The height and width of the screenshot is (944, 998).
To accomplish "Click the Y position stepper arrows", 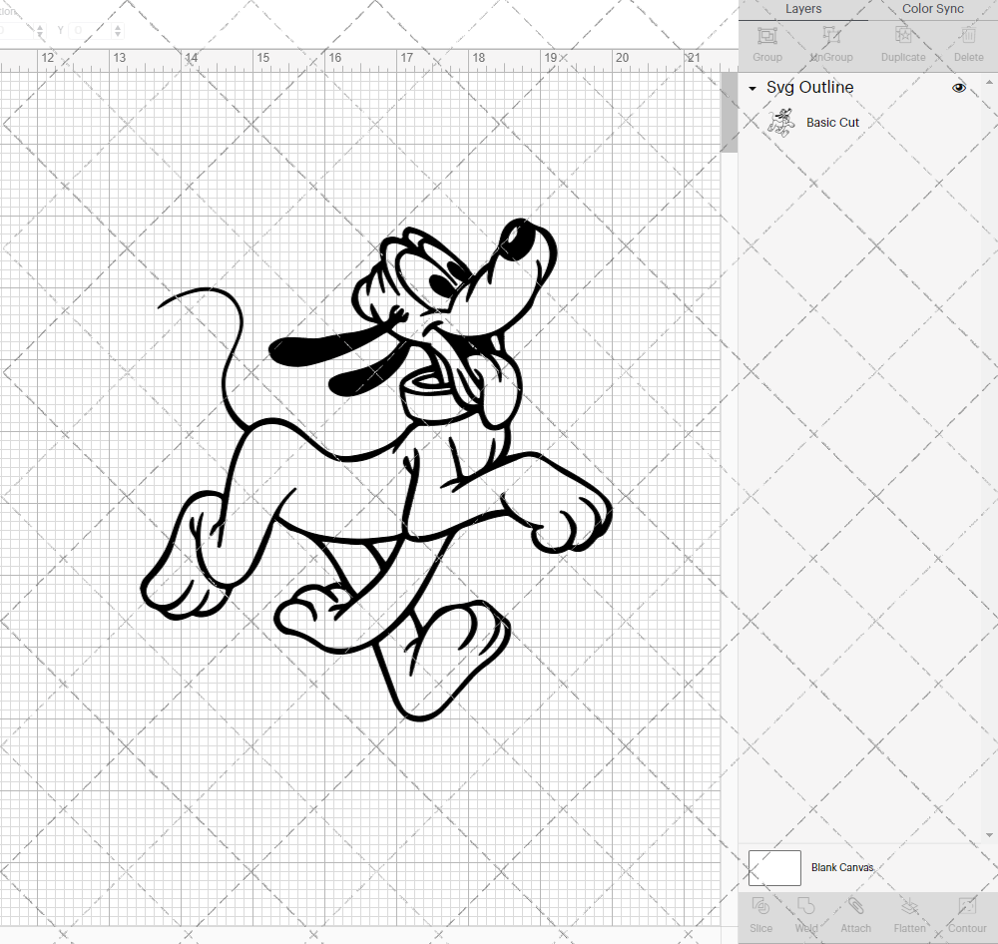I will (118, 31).
